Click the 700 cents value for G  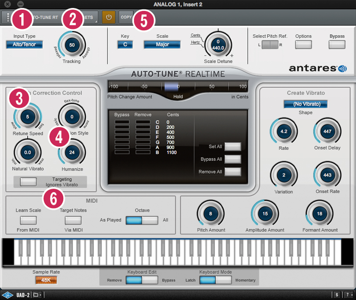(170, 142)
